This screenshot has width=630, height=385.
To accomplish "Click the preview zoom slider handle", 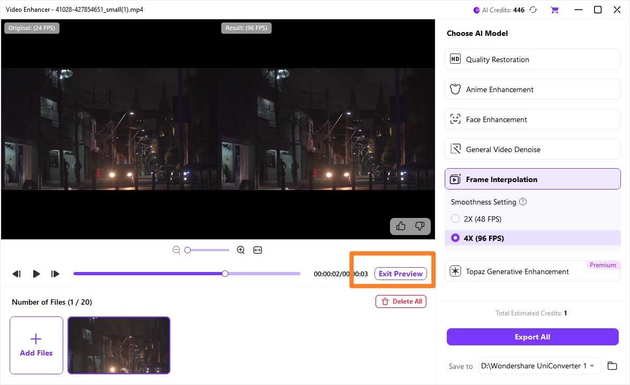I will point(187,250).
